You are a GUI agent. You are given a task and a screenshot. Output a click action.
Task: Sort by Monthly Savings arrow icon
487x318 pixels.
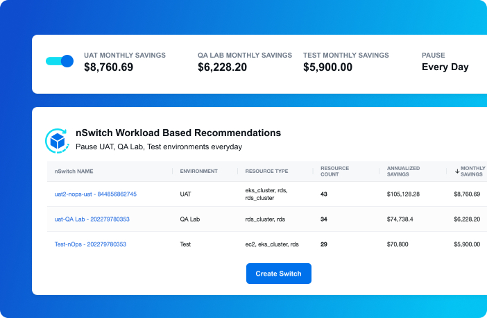[457, 171]
